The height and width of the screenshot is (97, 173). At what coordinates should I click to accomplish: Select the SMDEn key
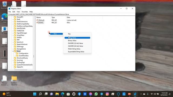click(19, 37)
